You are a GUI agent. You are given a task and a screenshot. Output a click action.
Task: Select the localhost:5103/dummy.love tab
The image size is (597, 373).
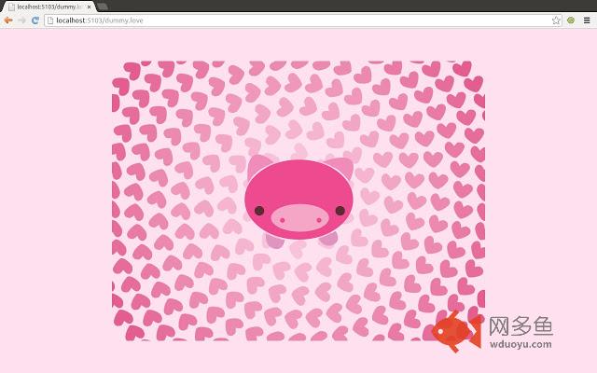pos(49,7)
